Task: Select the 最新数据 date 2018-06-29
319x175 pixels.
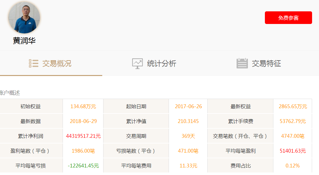Action: (83, 121)
